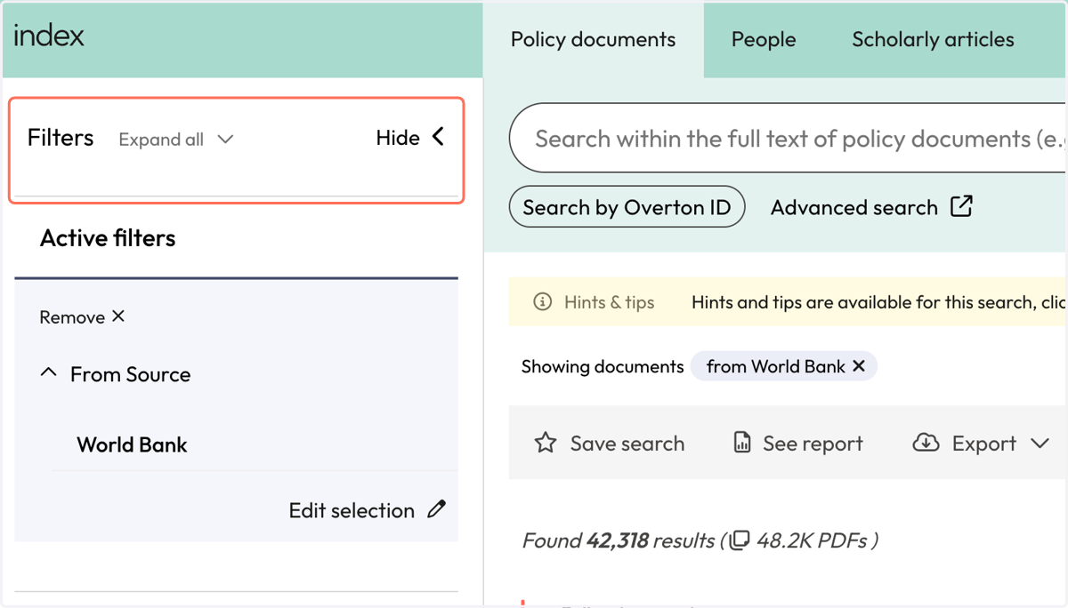Hide the Filters panel
The width and height of the screenshot is (1068, 608).
click(x=410, y=138)
